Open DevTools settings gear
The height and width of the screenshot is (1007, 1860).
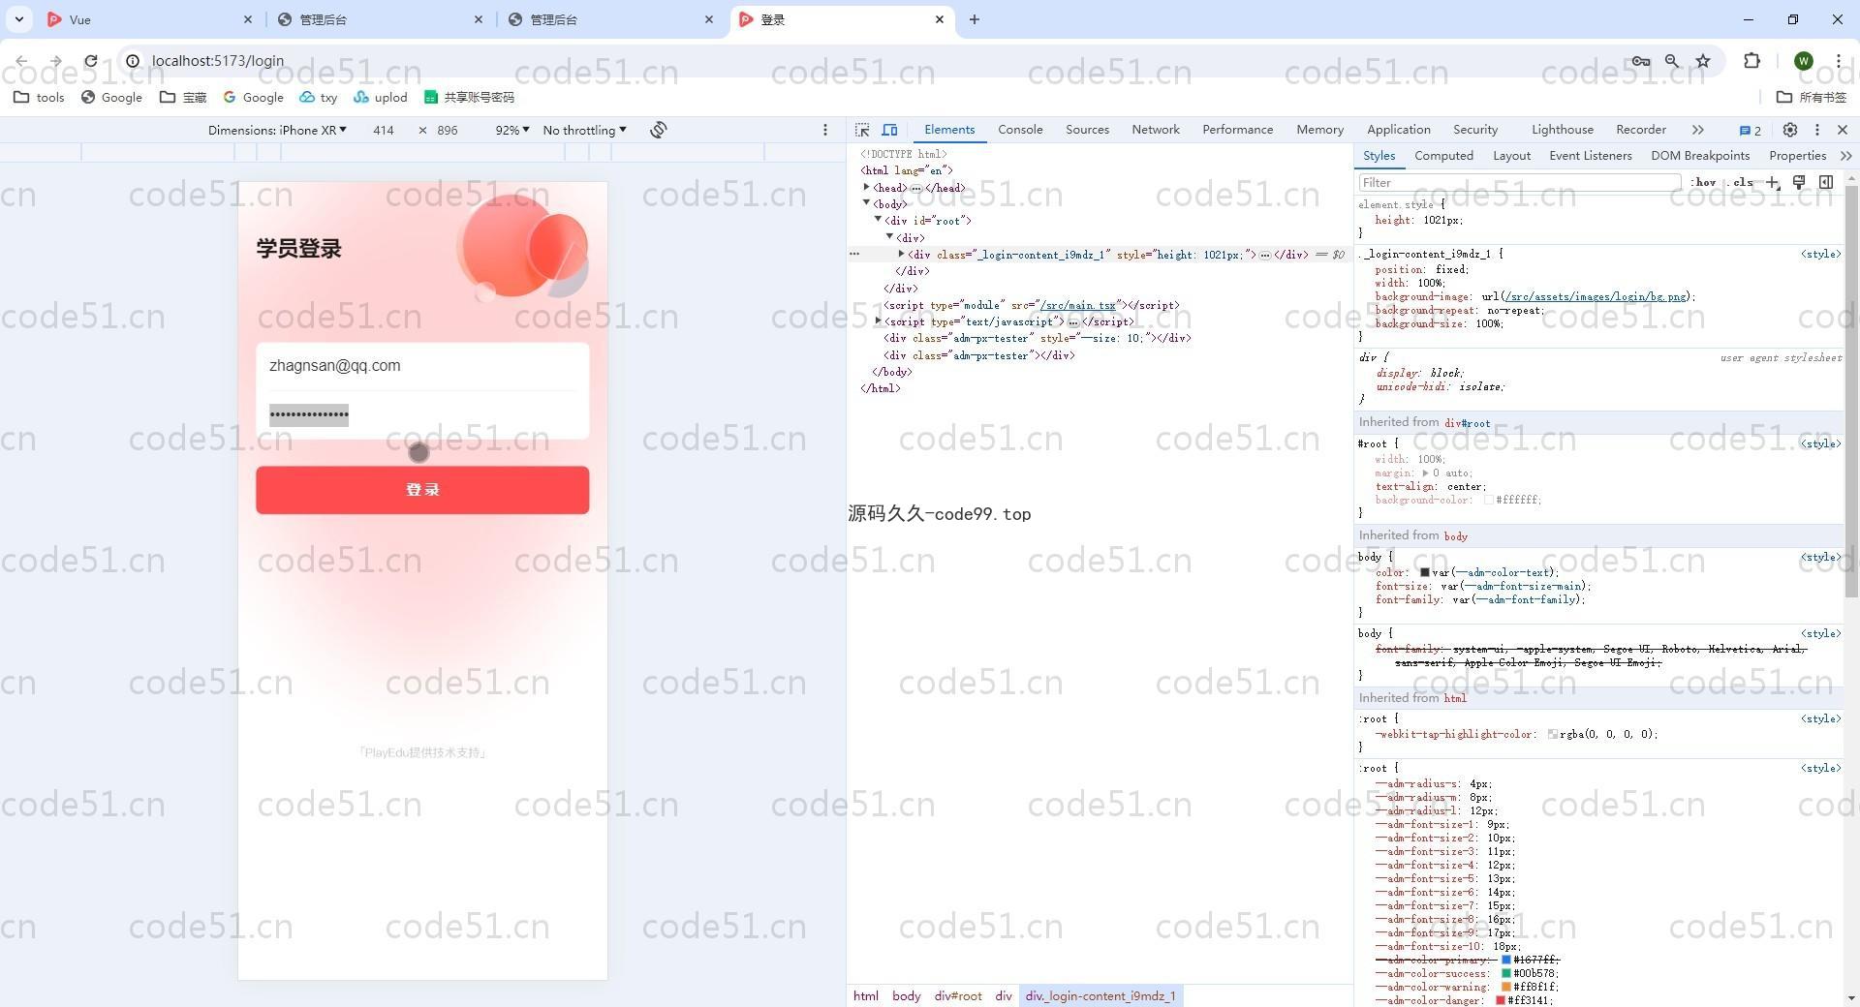[1790, 130]
